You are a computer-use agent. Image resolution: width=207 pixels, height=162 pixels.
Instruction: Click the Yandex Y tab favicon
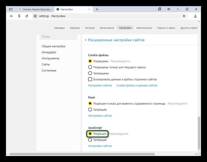click(20, 9)
